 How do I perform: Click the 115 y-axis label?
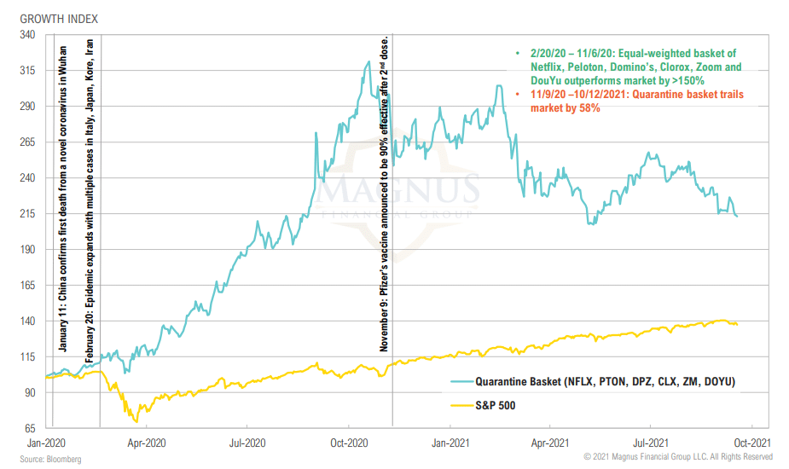pos(27,356)
